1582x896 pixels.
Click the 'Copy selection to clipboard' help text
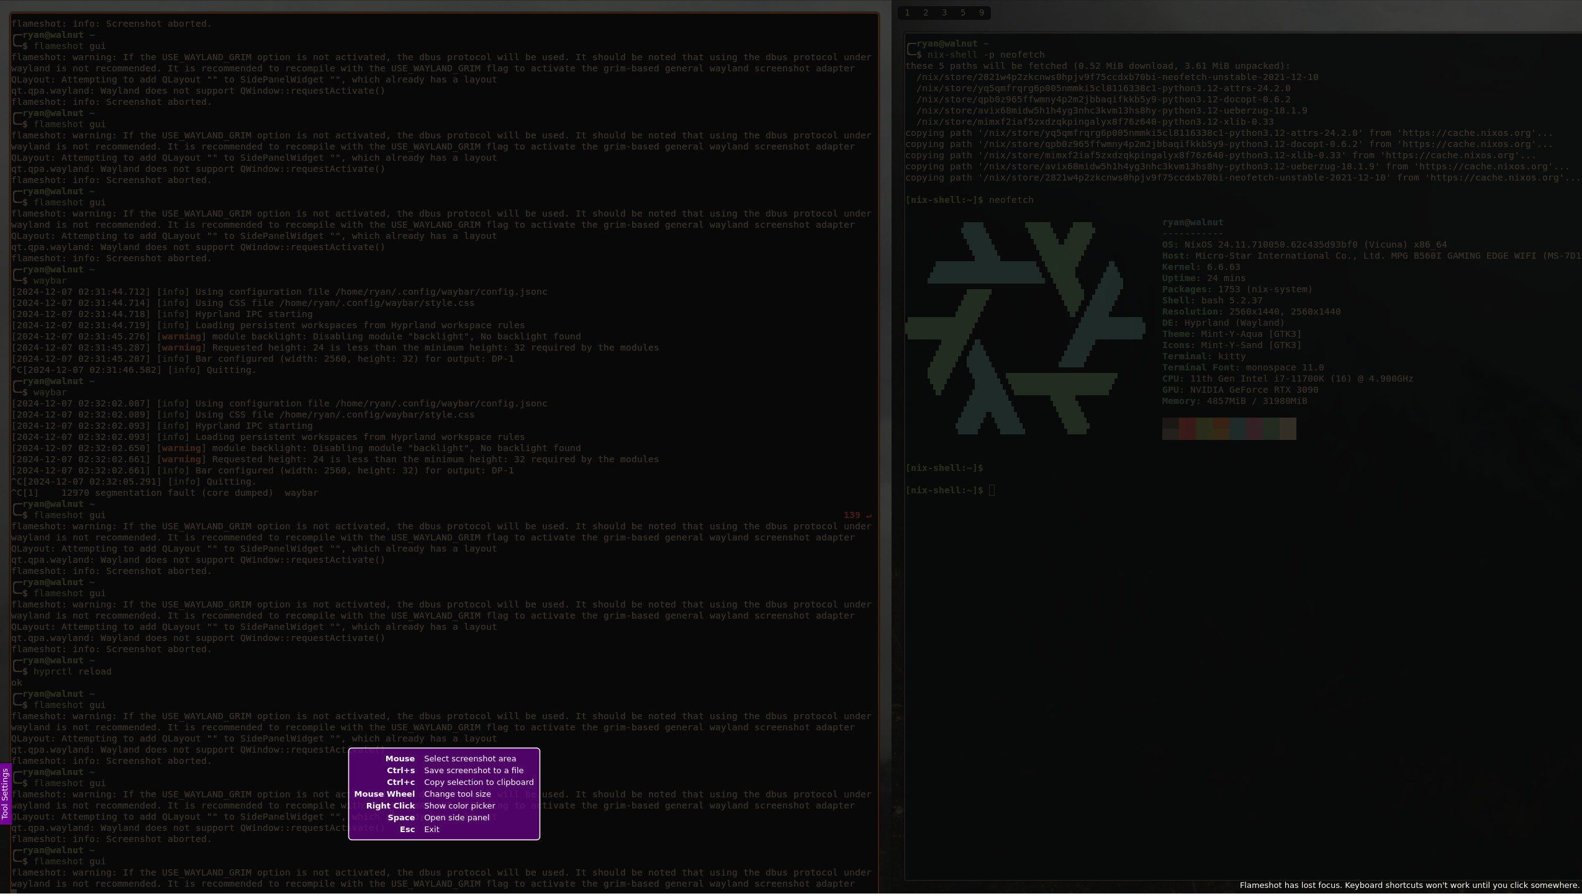point(479,783)
